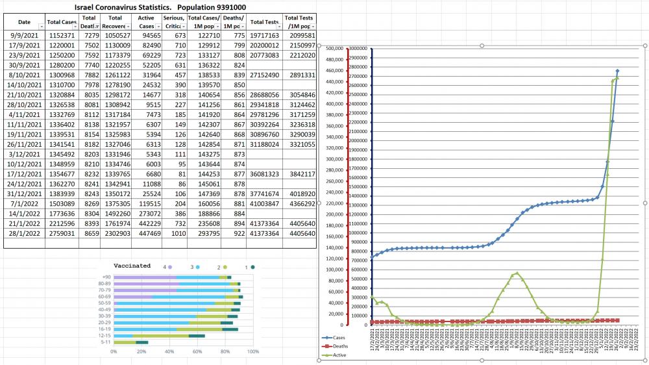Select active cases cell 94565

pyautogui.click(x=147, y=36)
